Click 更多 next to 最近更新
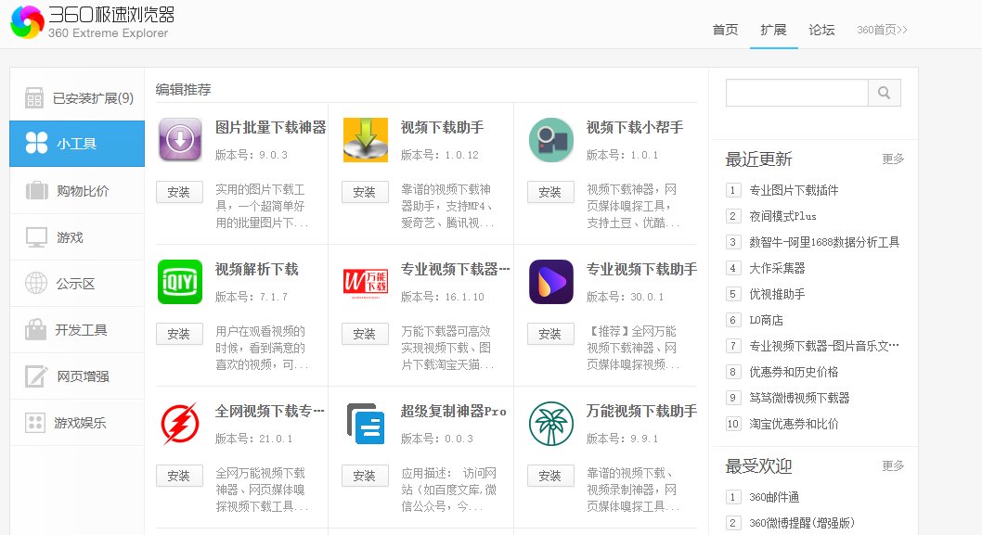 click(893, 159)
